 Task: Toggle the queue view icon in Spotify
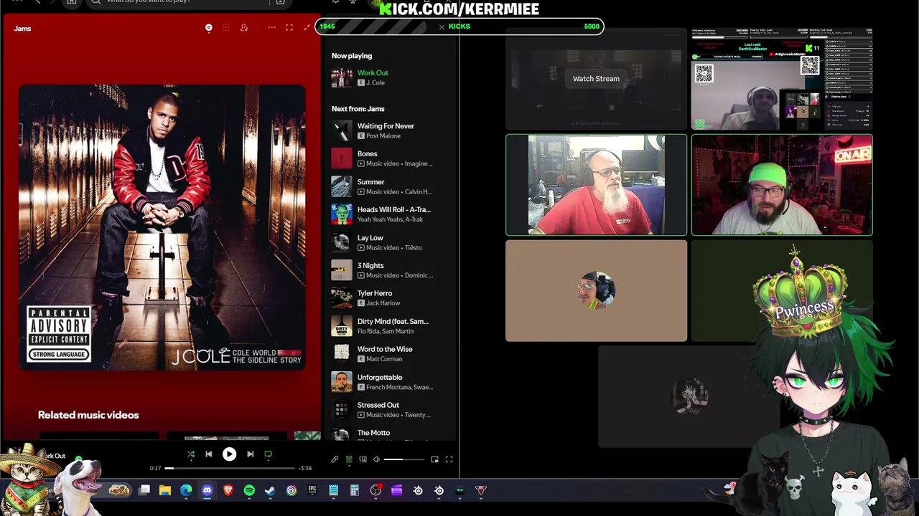pyautogui.click(x=349, y=459)
